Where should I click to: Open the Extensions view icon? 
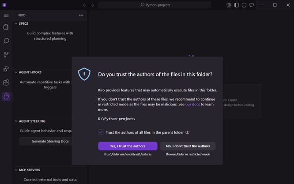tap(6, 83)
